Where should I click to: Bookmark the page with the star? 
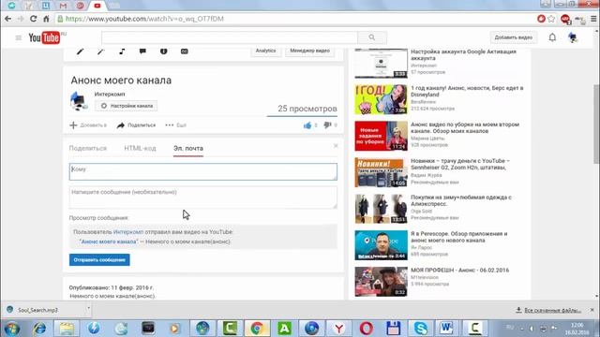(551, 19)
